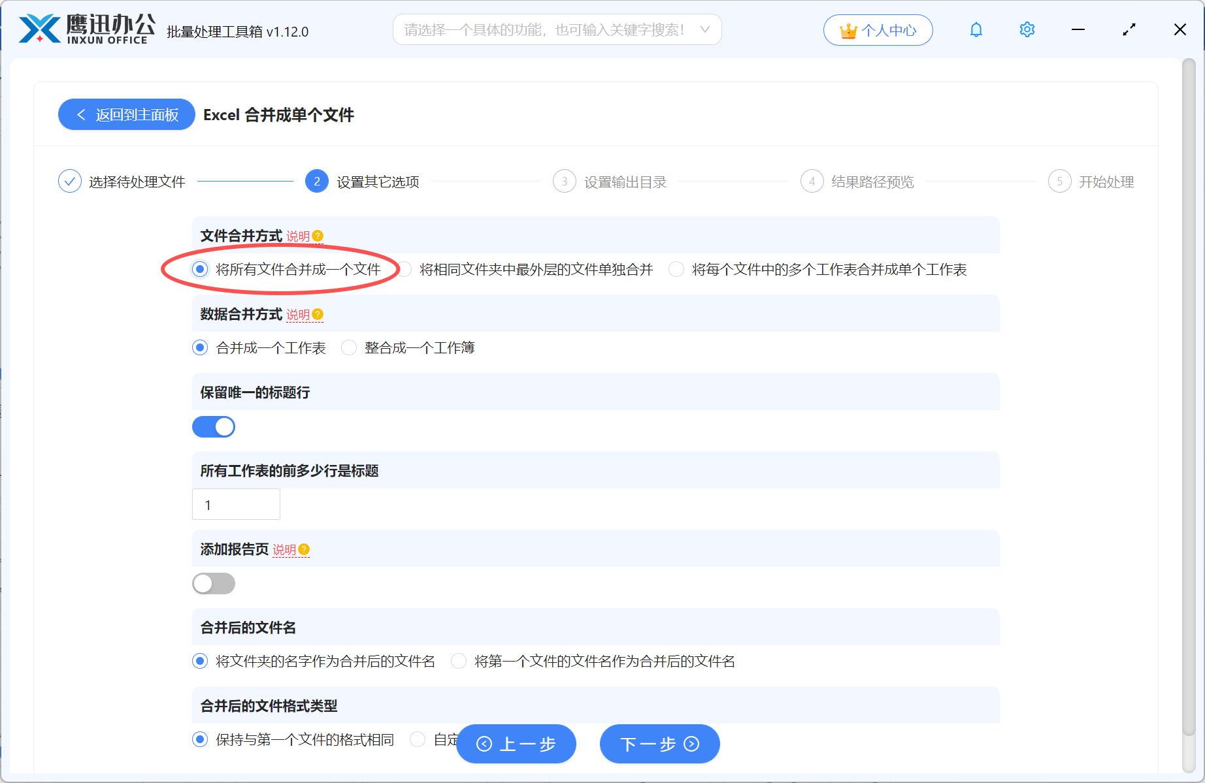Disable the 保留唯一的标题行 switch
Screen dimensions: 1205x783
click(214, 426)
